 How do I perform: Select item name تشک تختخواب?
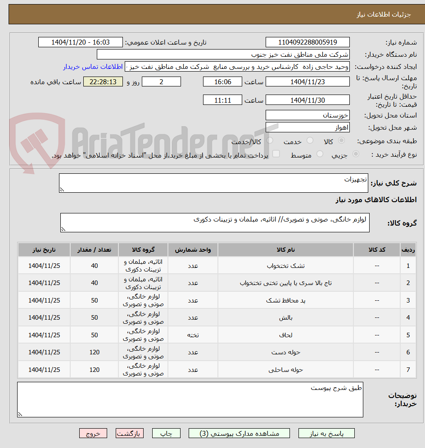pyautogui.click(x=285, y=266)
